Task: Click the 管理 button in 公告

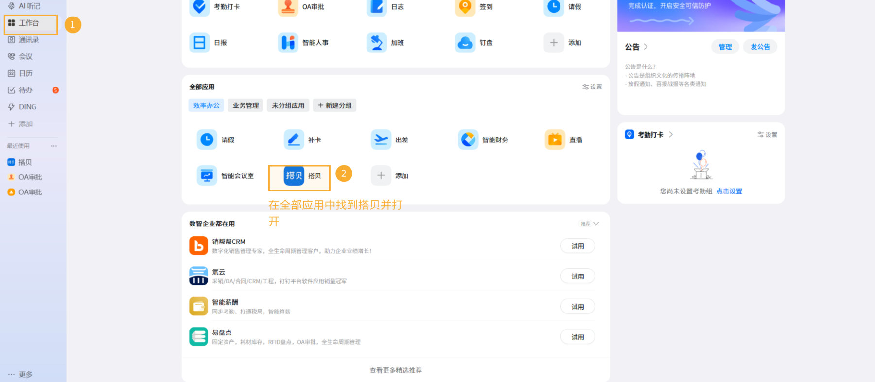Action: tap(725, 47)
